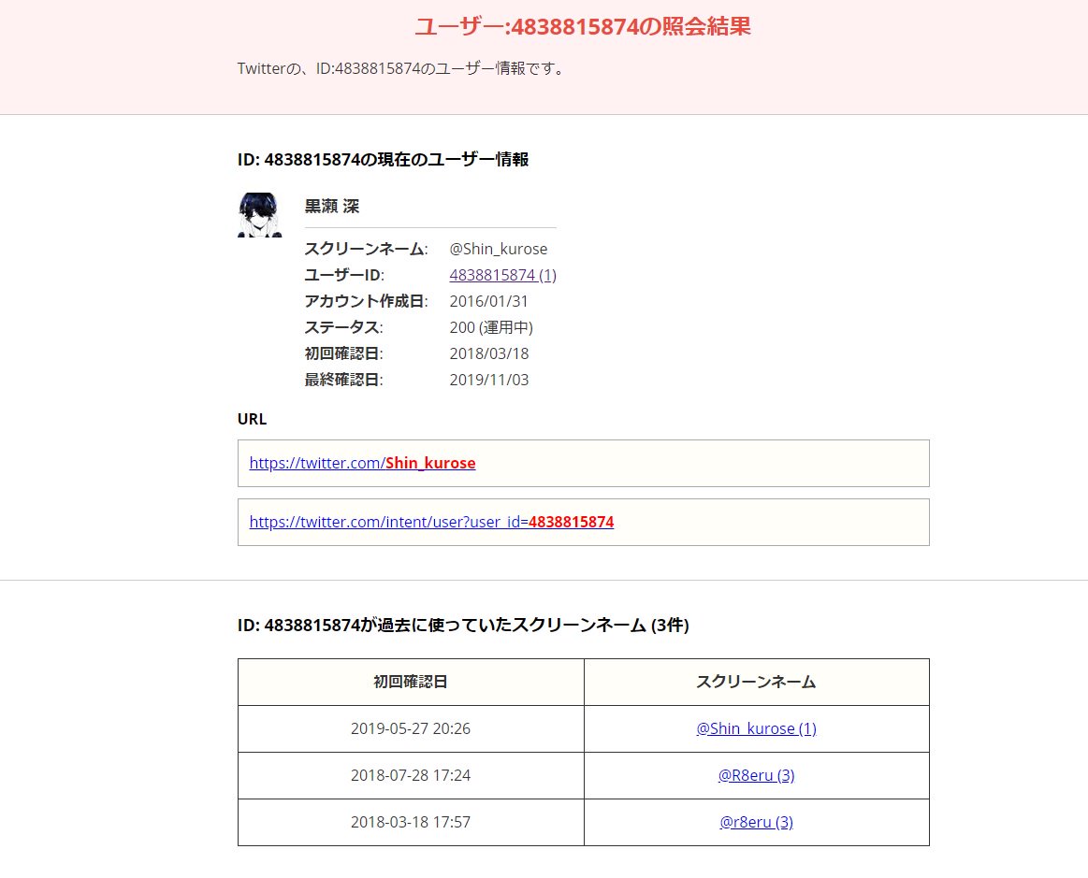This screenshot has width=1088, height=878.
Task: Click the profile avatar of 黒瀬 深
Action: click(259, 215)
